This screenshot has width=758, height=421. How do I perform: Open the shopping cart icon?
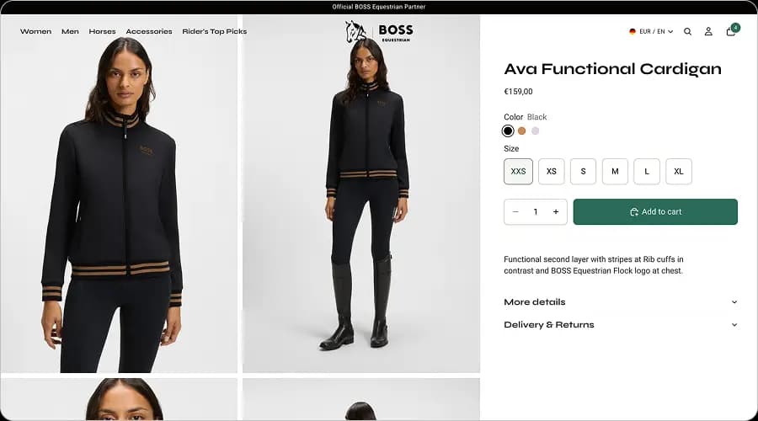click(731, 32)
